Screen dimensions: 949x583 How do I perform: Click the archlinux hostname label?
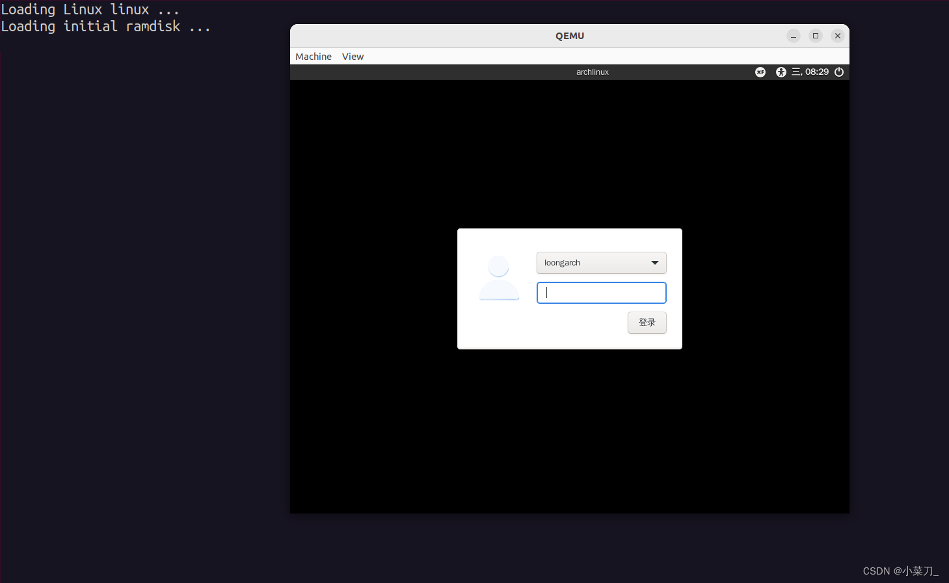point(592,72)
